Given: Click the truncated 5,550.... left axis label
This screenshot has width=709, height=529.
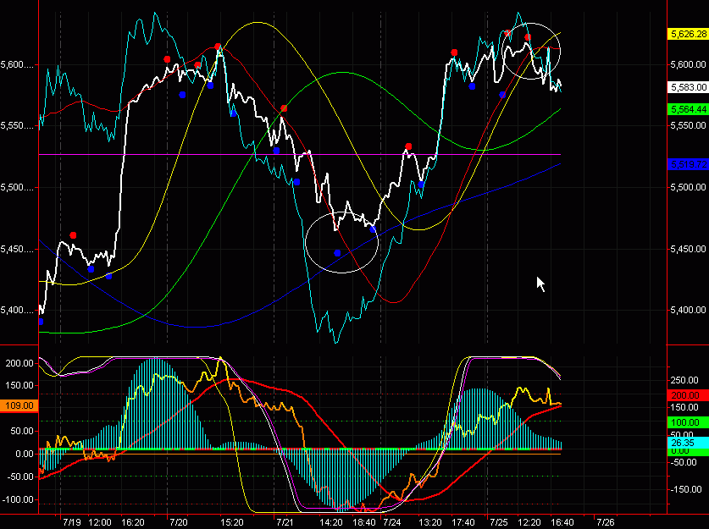Looking at the screenshot, I should point(17,125).
